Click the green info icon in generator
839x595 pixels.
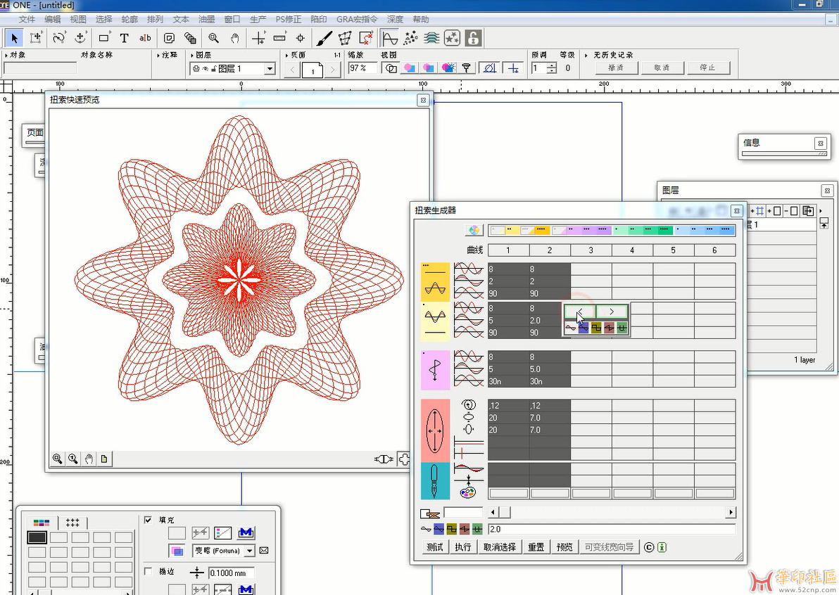click(662, 547)
